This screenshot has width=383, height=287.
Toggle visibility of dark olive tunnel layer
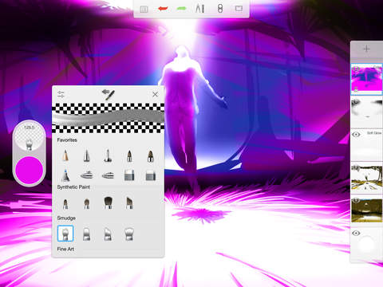point(356,200)
